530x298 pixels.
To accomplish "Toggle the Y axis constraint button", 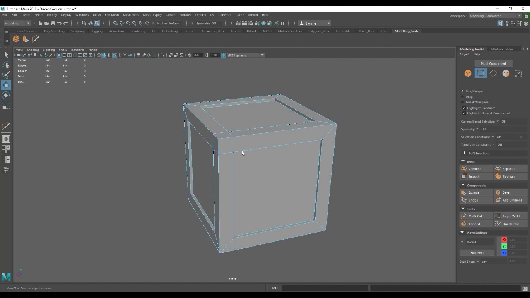I will [504, 246].
